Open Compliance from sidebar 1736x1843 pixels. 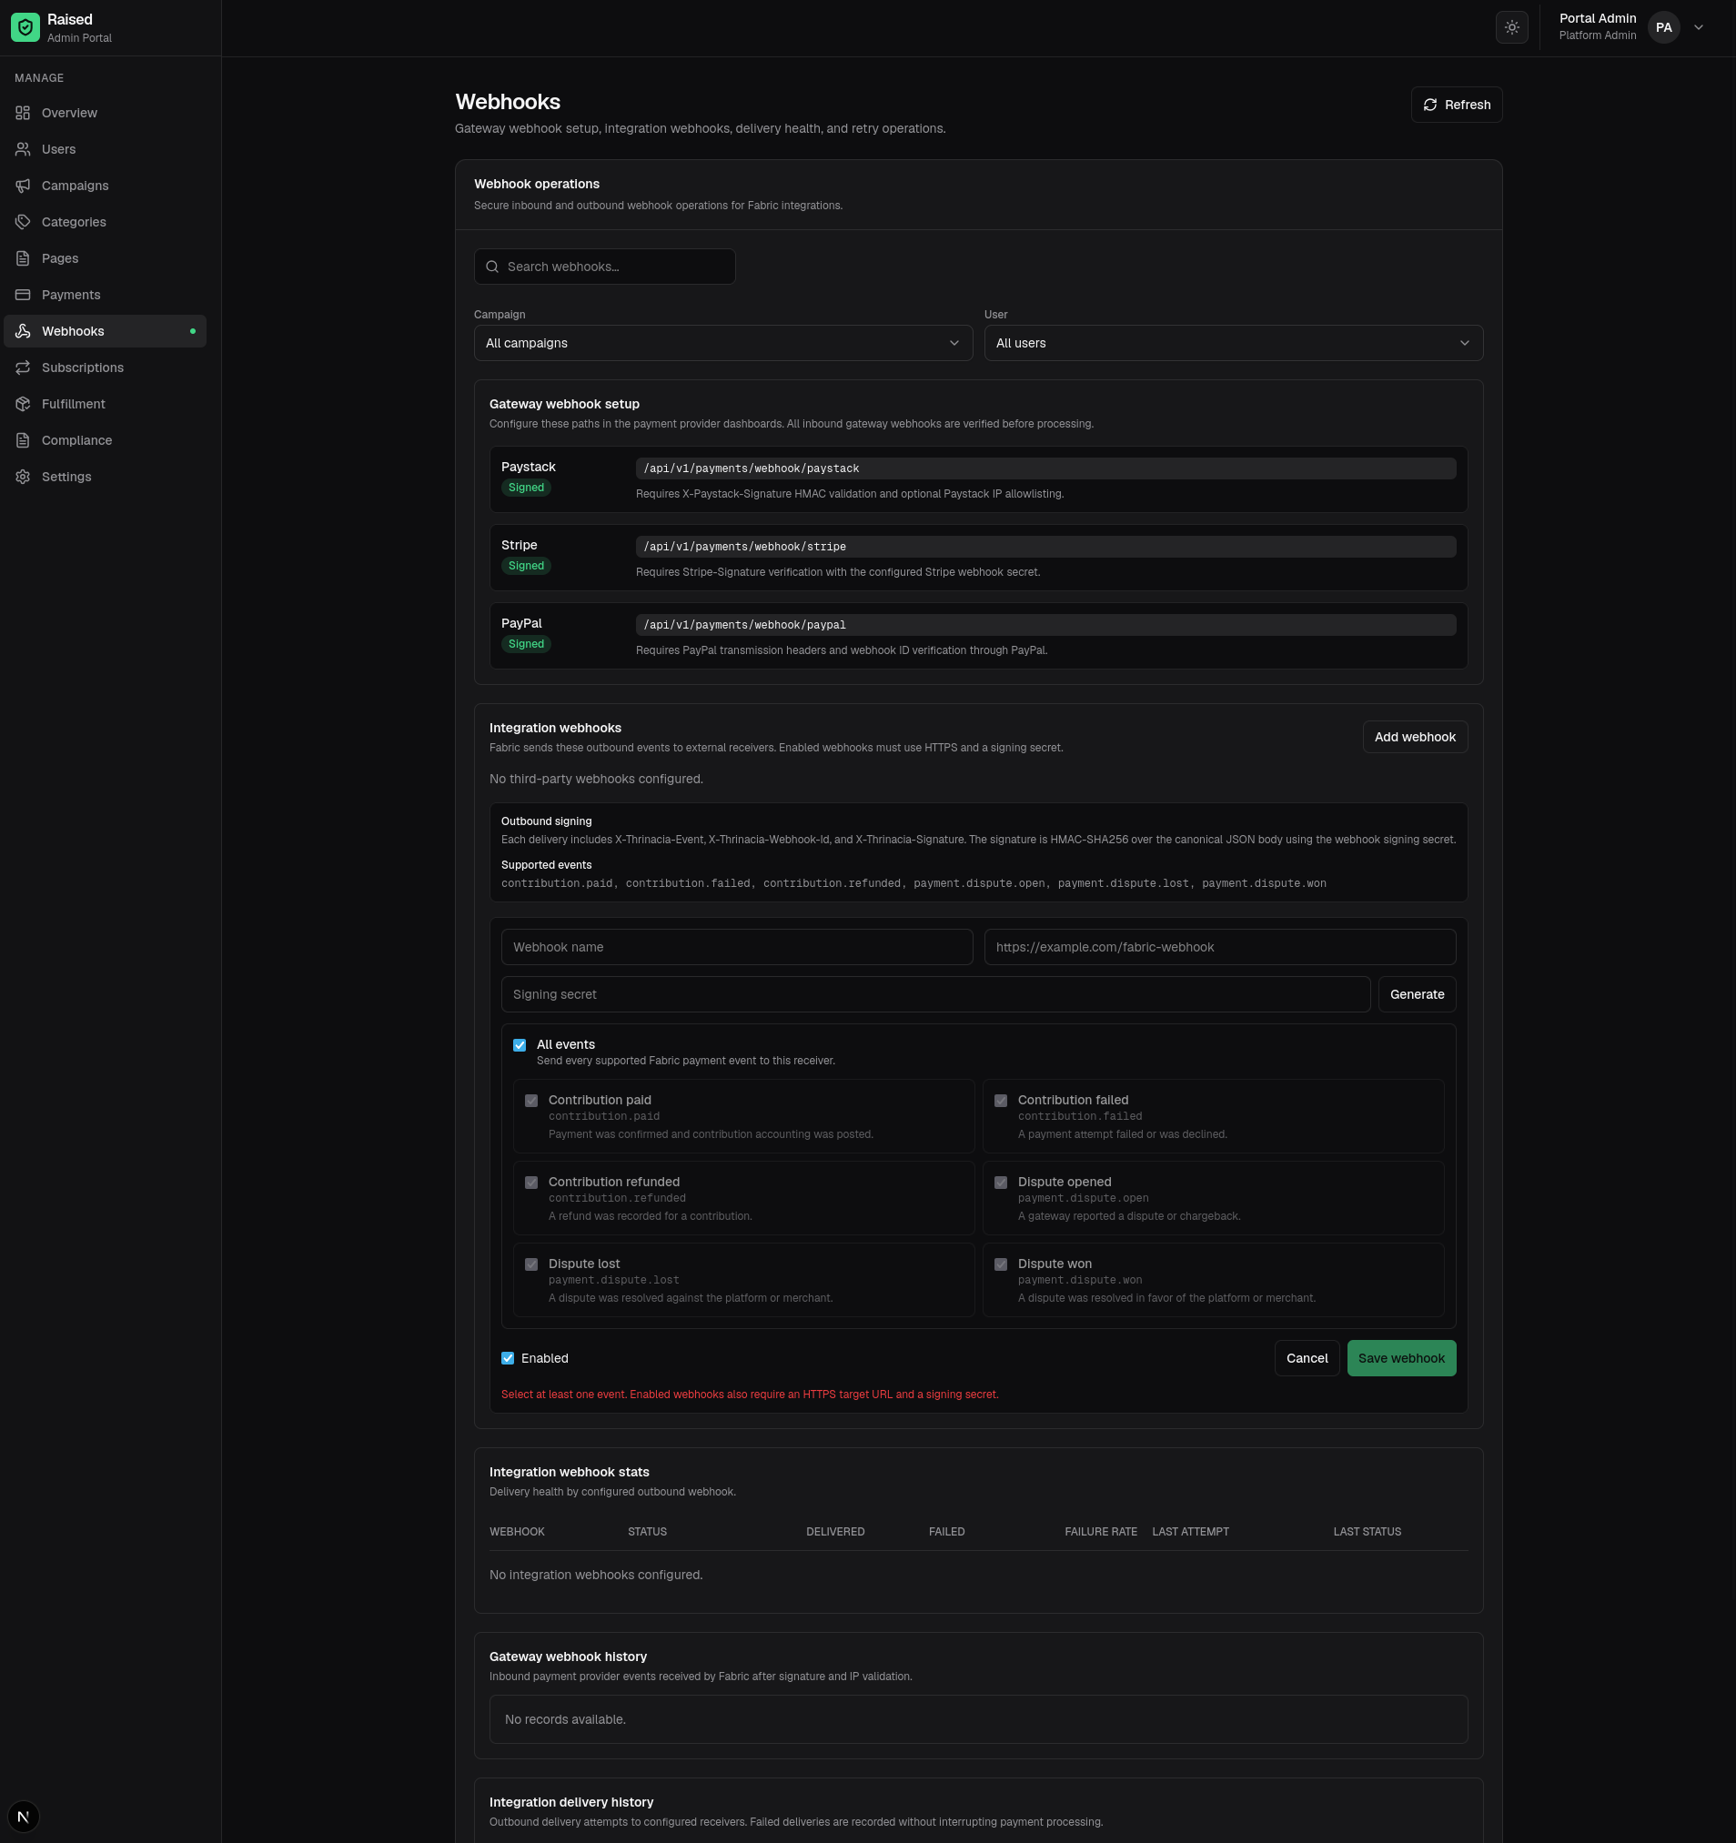[105, 440]
